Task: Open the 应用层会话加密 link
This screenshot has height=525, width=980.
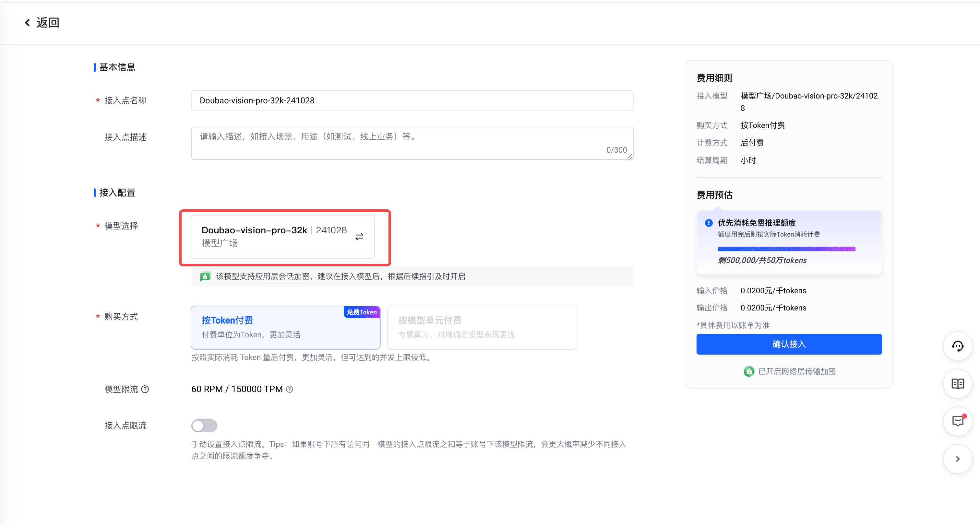Action: click(x=282, y=276)
